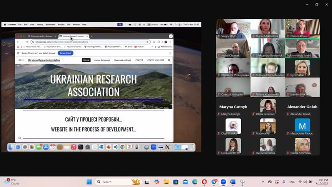Select the Home tab on the website

coord(86,60)
